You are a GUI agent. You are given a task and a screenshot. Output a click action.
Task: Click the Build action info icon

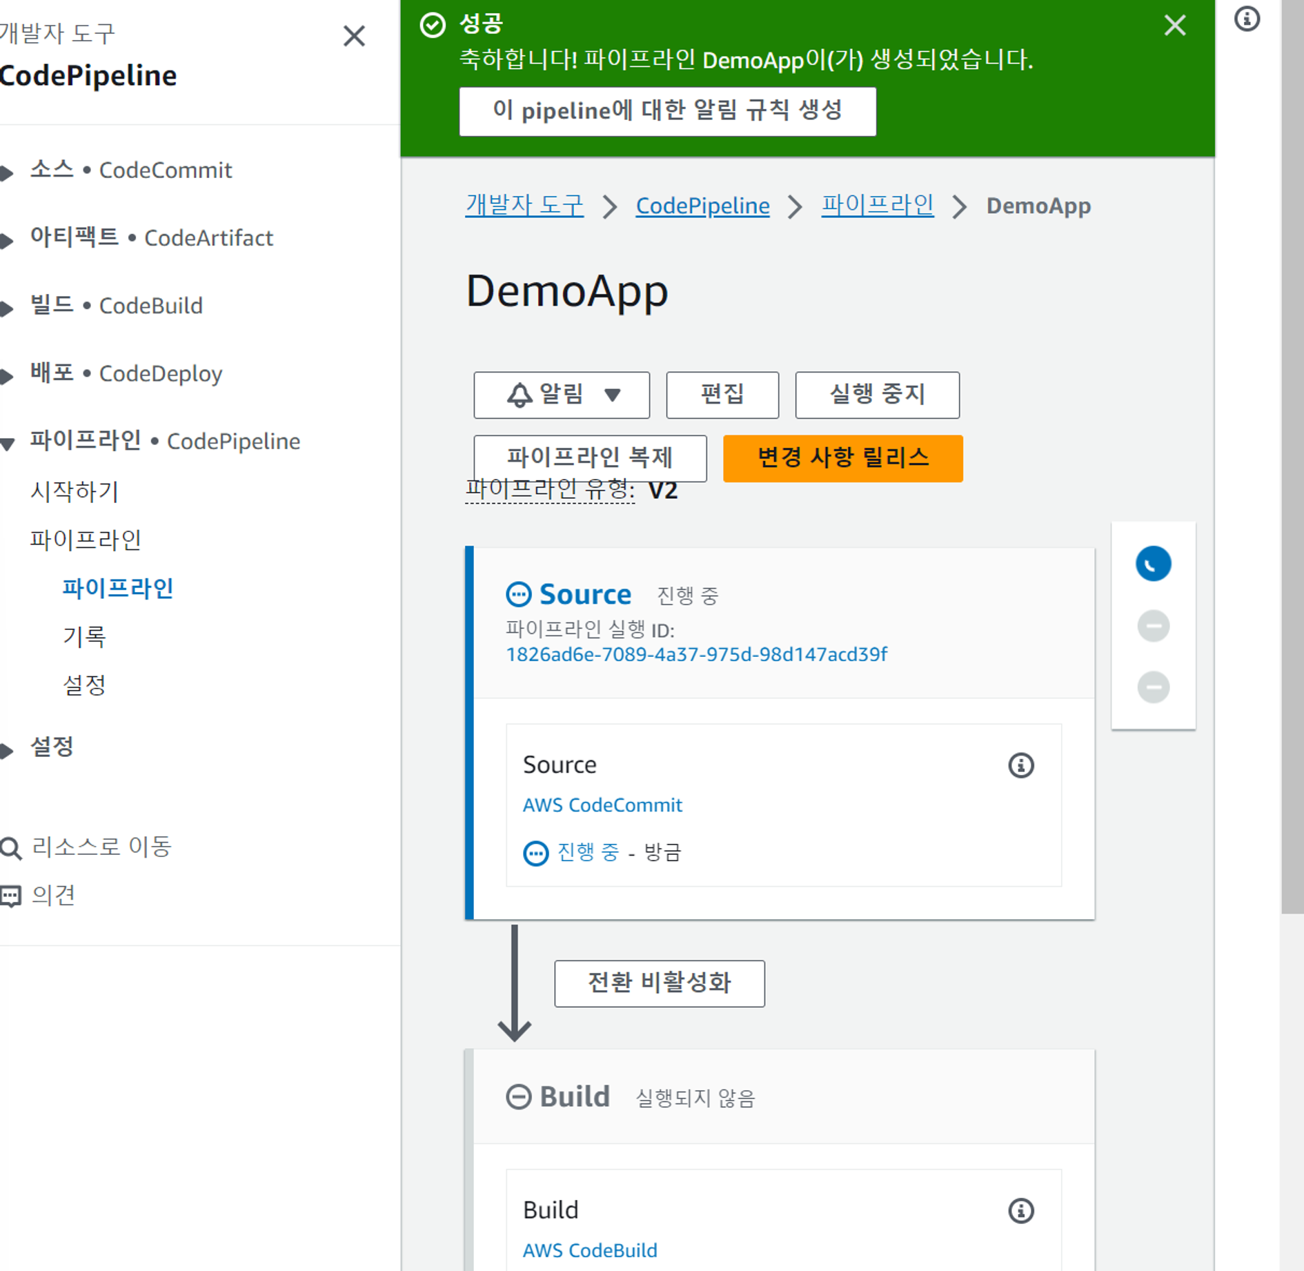1020,1210
